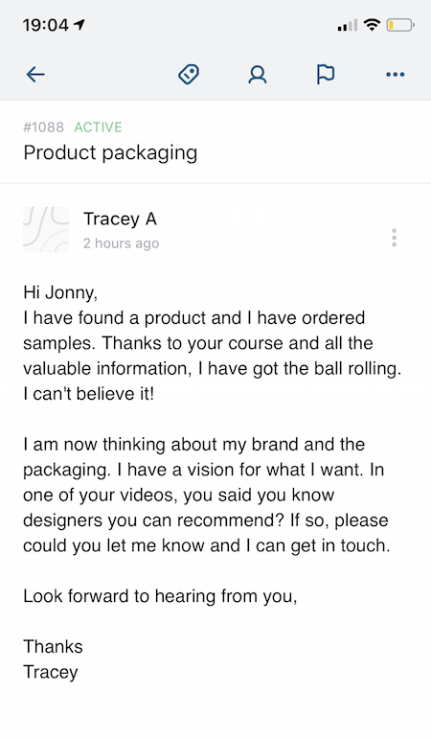Tap the ACTIVE status label
Viewport: 431px width, 739px height.
click(x=98, y=127)
